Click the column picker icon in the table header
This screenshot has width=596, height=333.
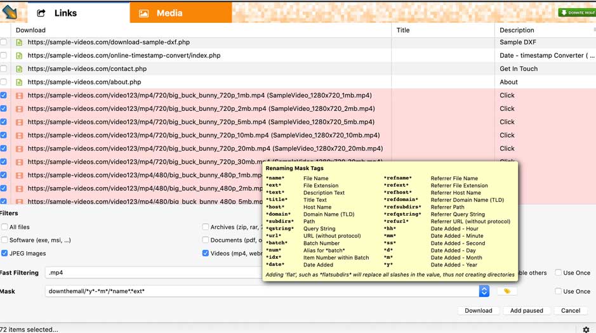click(x=593, y=30)
